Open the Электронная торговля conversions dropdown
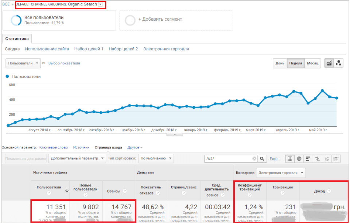350x223 pixels. [x=281, y=173]
